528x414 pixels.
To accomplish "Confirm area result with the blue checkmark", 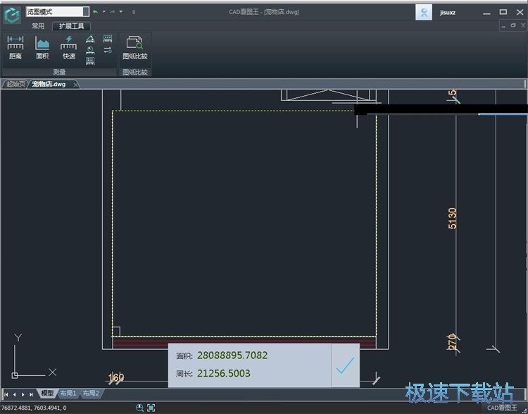I will click(x=344, y=365).
